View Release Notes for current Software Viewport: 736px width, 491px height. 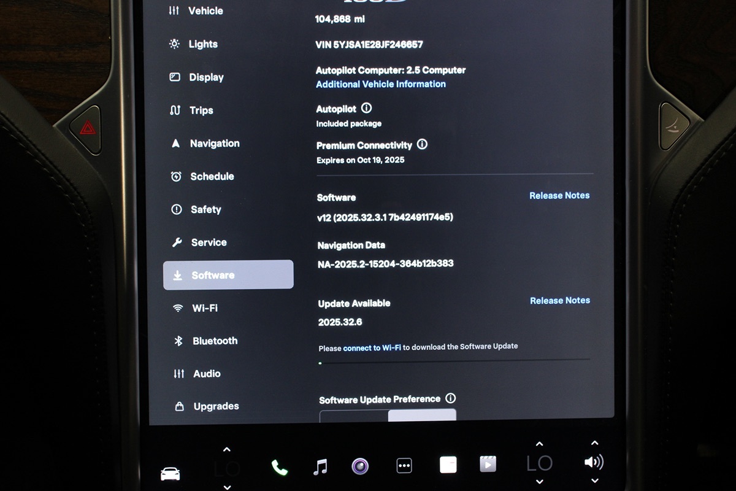(559, 195)
